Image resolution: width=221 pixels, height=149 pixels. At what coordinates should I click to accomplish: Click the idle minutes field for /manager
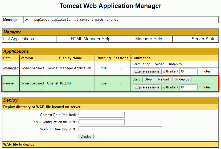[x=188, y=71]
